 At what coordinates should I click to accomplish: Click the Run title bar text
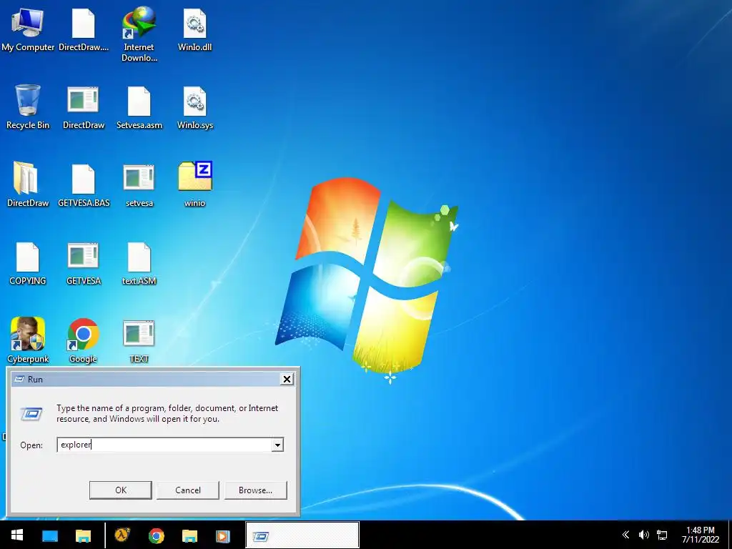[35, 380]
